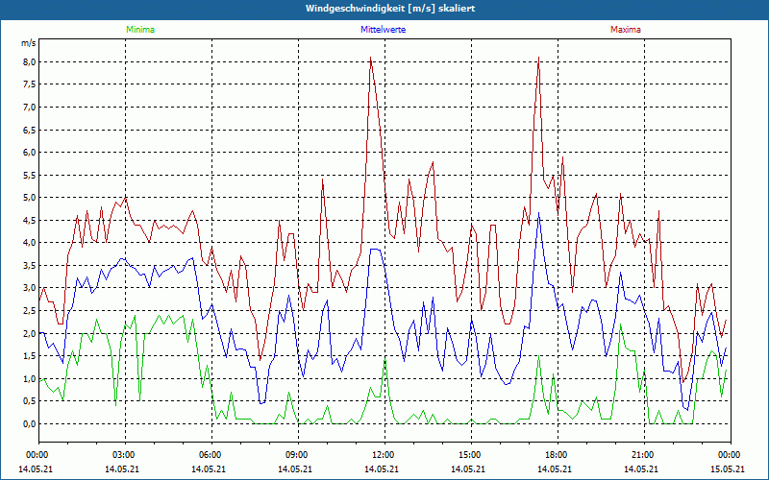Click the 5,5 y-axis value
Viewport: 769px width, 480px height.
point(30,175)
